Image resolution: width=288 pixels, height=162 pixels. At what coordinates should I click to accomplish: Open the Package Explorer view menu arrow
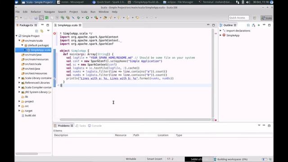point(48,31)
